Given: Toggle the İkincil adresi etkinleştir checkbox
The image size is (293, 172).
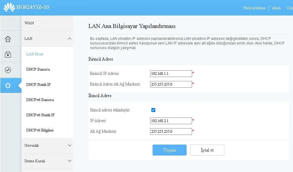Looking at the screenshot, I should [153, 110].
